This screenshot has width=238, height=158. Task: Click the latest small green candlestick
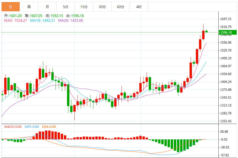point(206,31)
